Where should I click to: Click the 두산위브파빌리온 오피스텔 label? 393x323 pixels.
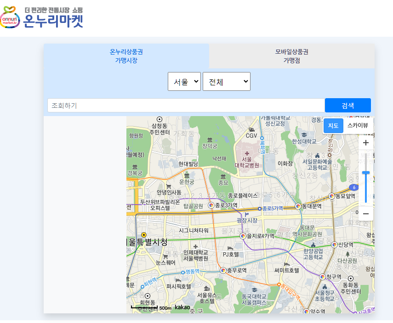[160, 205]
